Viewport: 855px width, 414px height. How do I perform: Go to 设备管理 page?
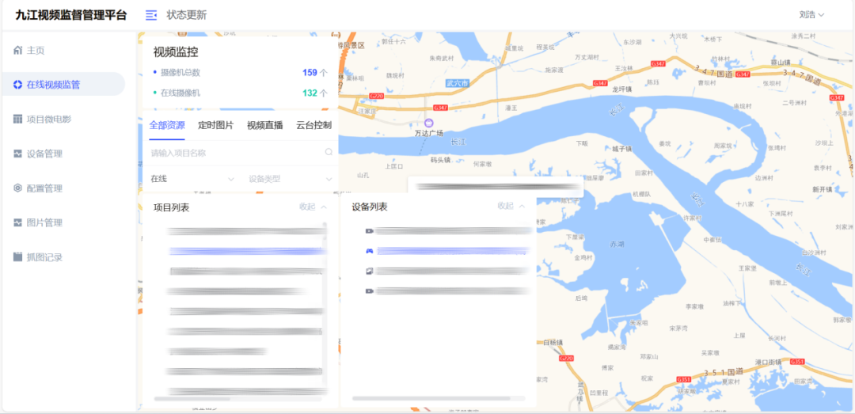click(x=44, y=154)
